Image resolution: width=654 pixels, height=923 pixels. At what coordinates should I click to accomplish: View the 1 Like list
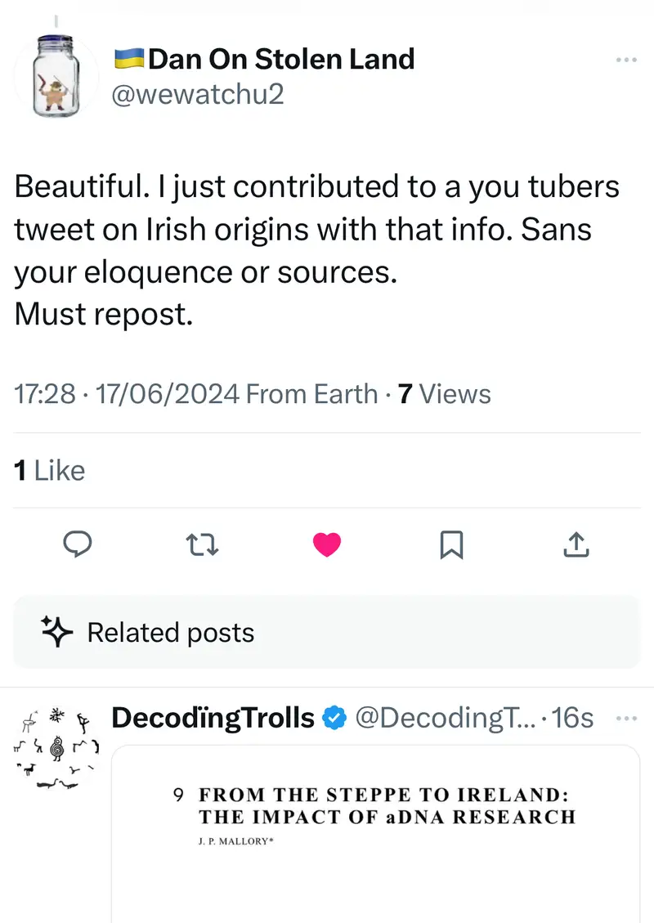click(50, 470)
